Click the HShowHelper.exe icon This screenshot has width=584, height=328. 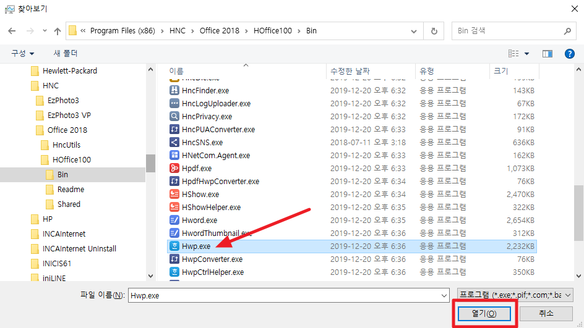174,207
